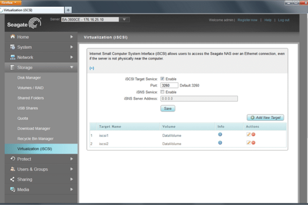
Task: Open Volumes / RAID page
Action: (31, 88)
